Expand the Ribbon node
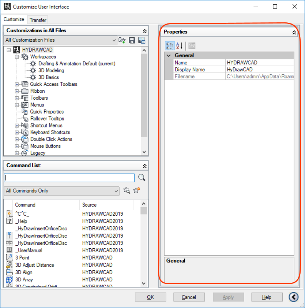The image size is (305, 308). pyautogui.click(x=17, y=91)
